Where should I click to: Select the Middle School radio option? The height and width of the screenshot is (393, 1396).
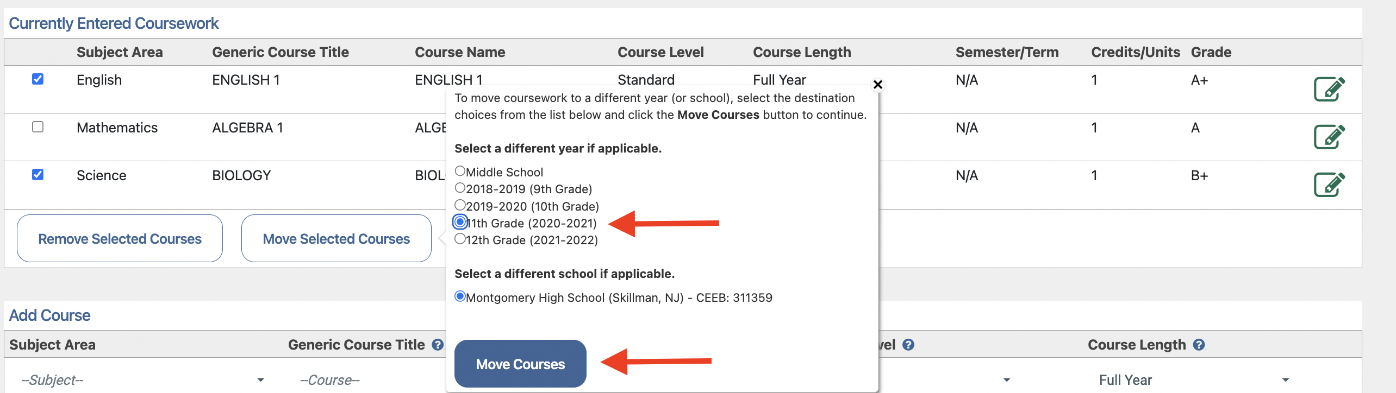[460, 172]
